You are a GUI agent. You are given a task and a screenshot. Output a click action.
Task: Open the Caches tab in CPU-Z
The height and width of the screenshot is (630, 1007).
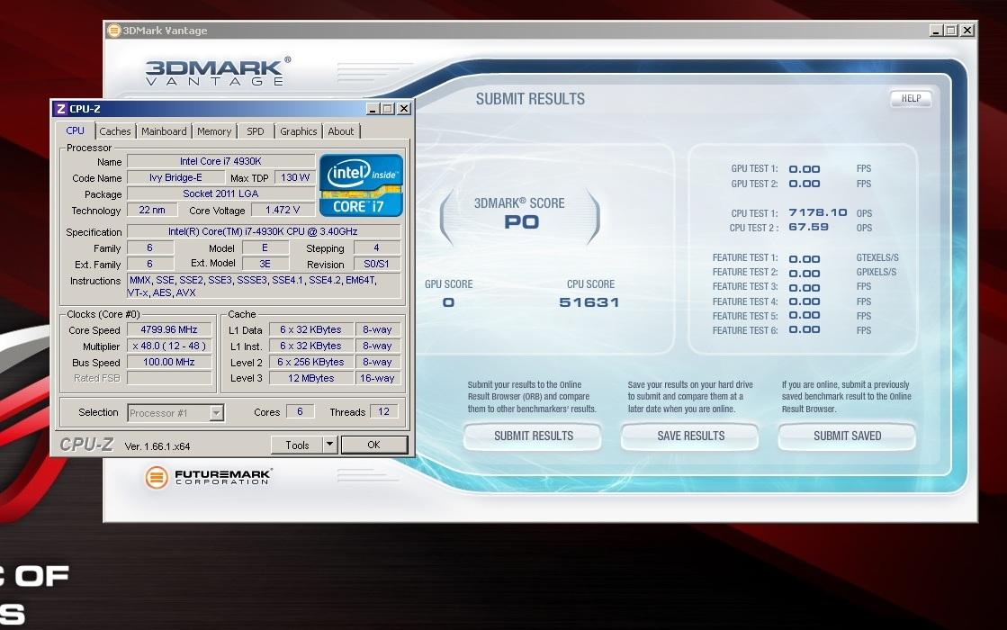(x=115, y=131)
